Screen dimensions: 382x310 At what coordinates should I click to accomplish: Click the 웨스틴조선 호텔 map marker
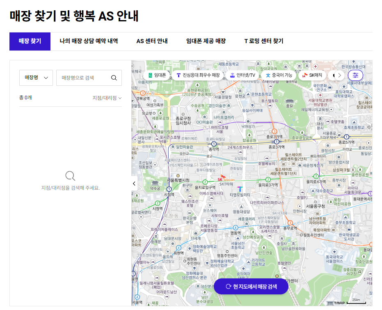tap(190, 196)
